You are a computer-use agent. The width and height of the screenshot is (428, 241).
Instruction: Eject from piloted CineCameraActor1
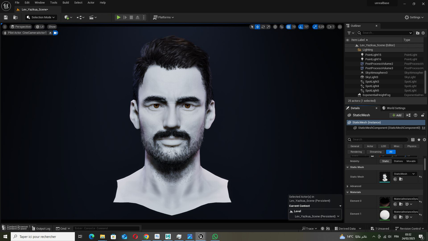tap(50, 33)
